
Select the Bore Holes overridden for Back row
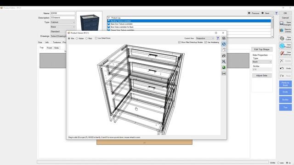189,27
